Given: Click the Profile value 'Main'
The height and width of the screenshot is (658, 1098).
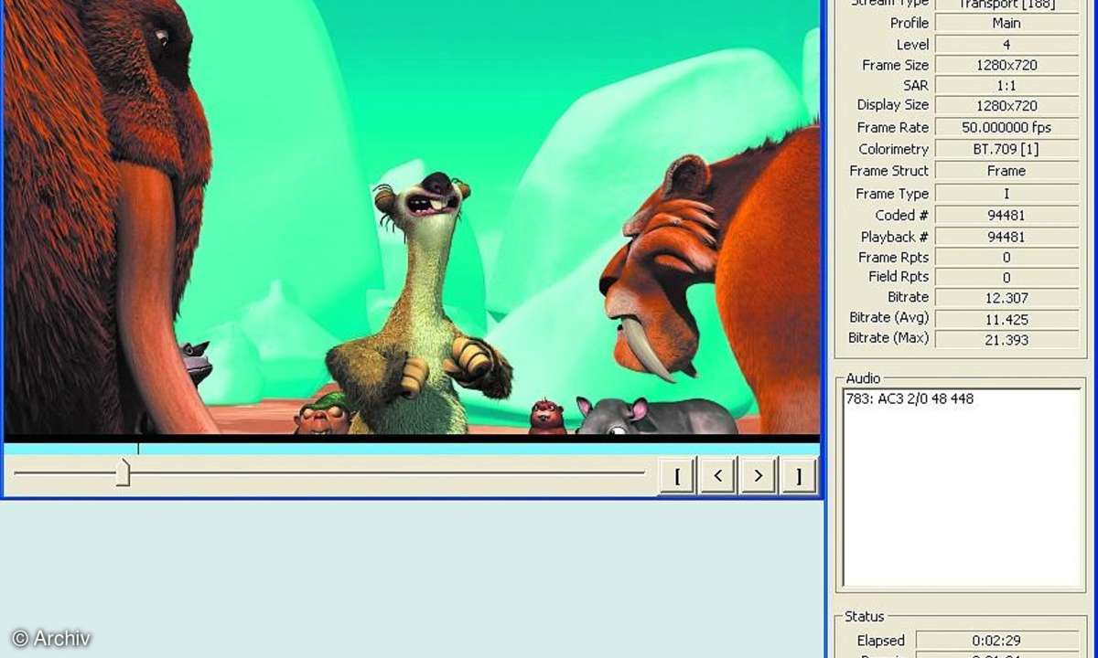Looking at the screenshot, I should [x=1006, y=23].
